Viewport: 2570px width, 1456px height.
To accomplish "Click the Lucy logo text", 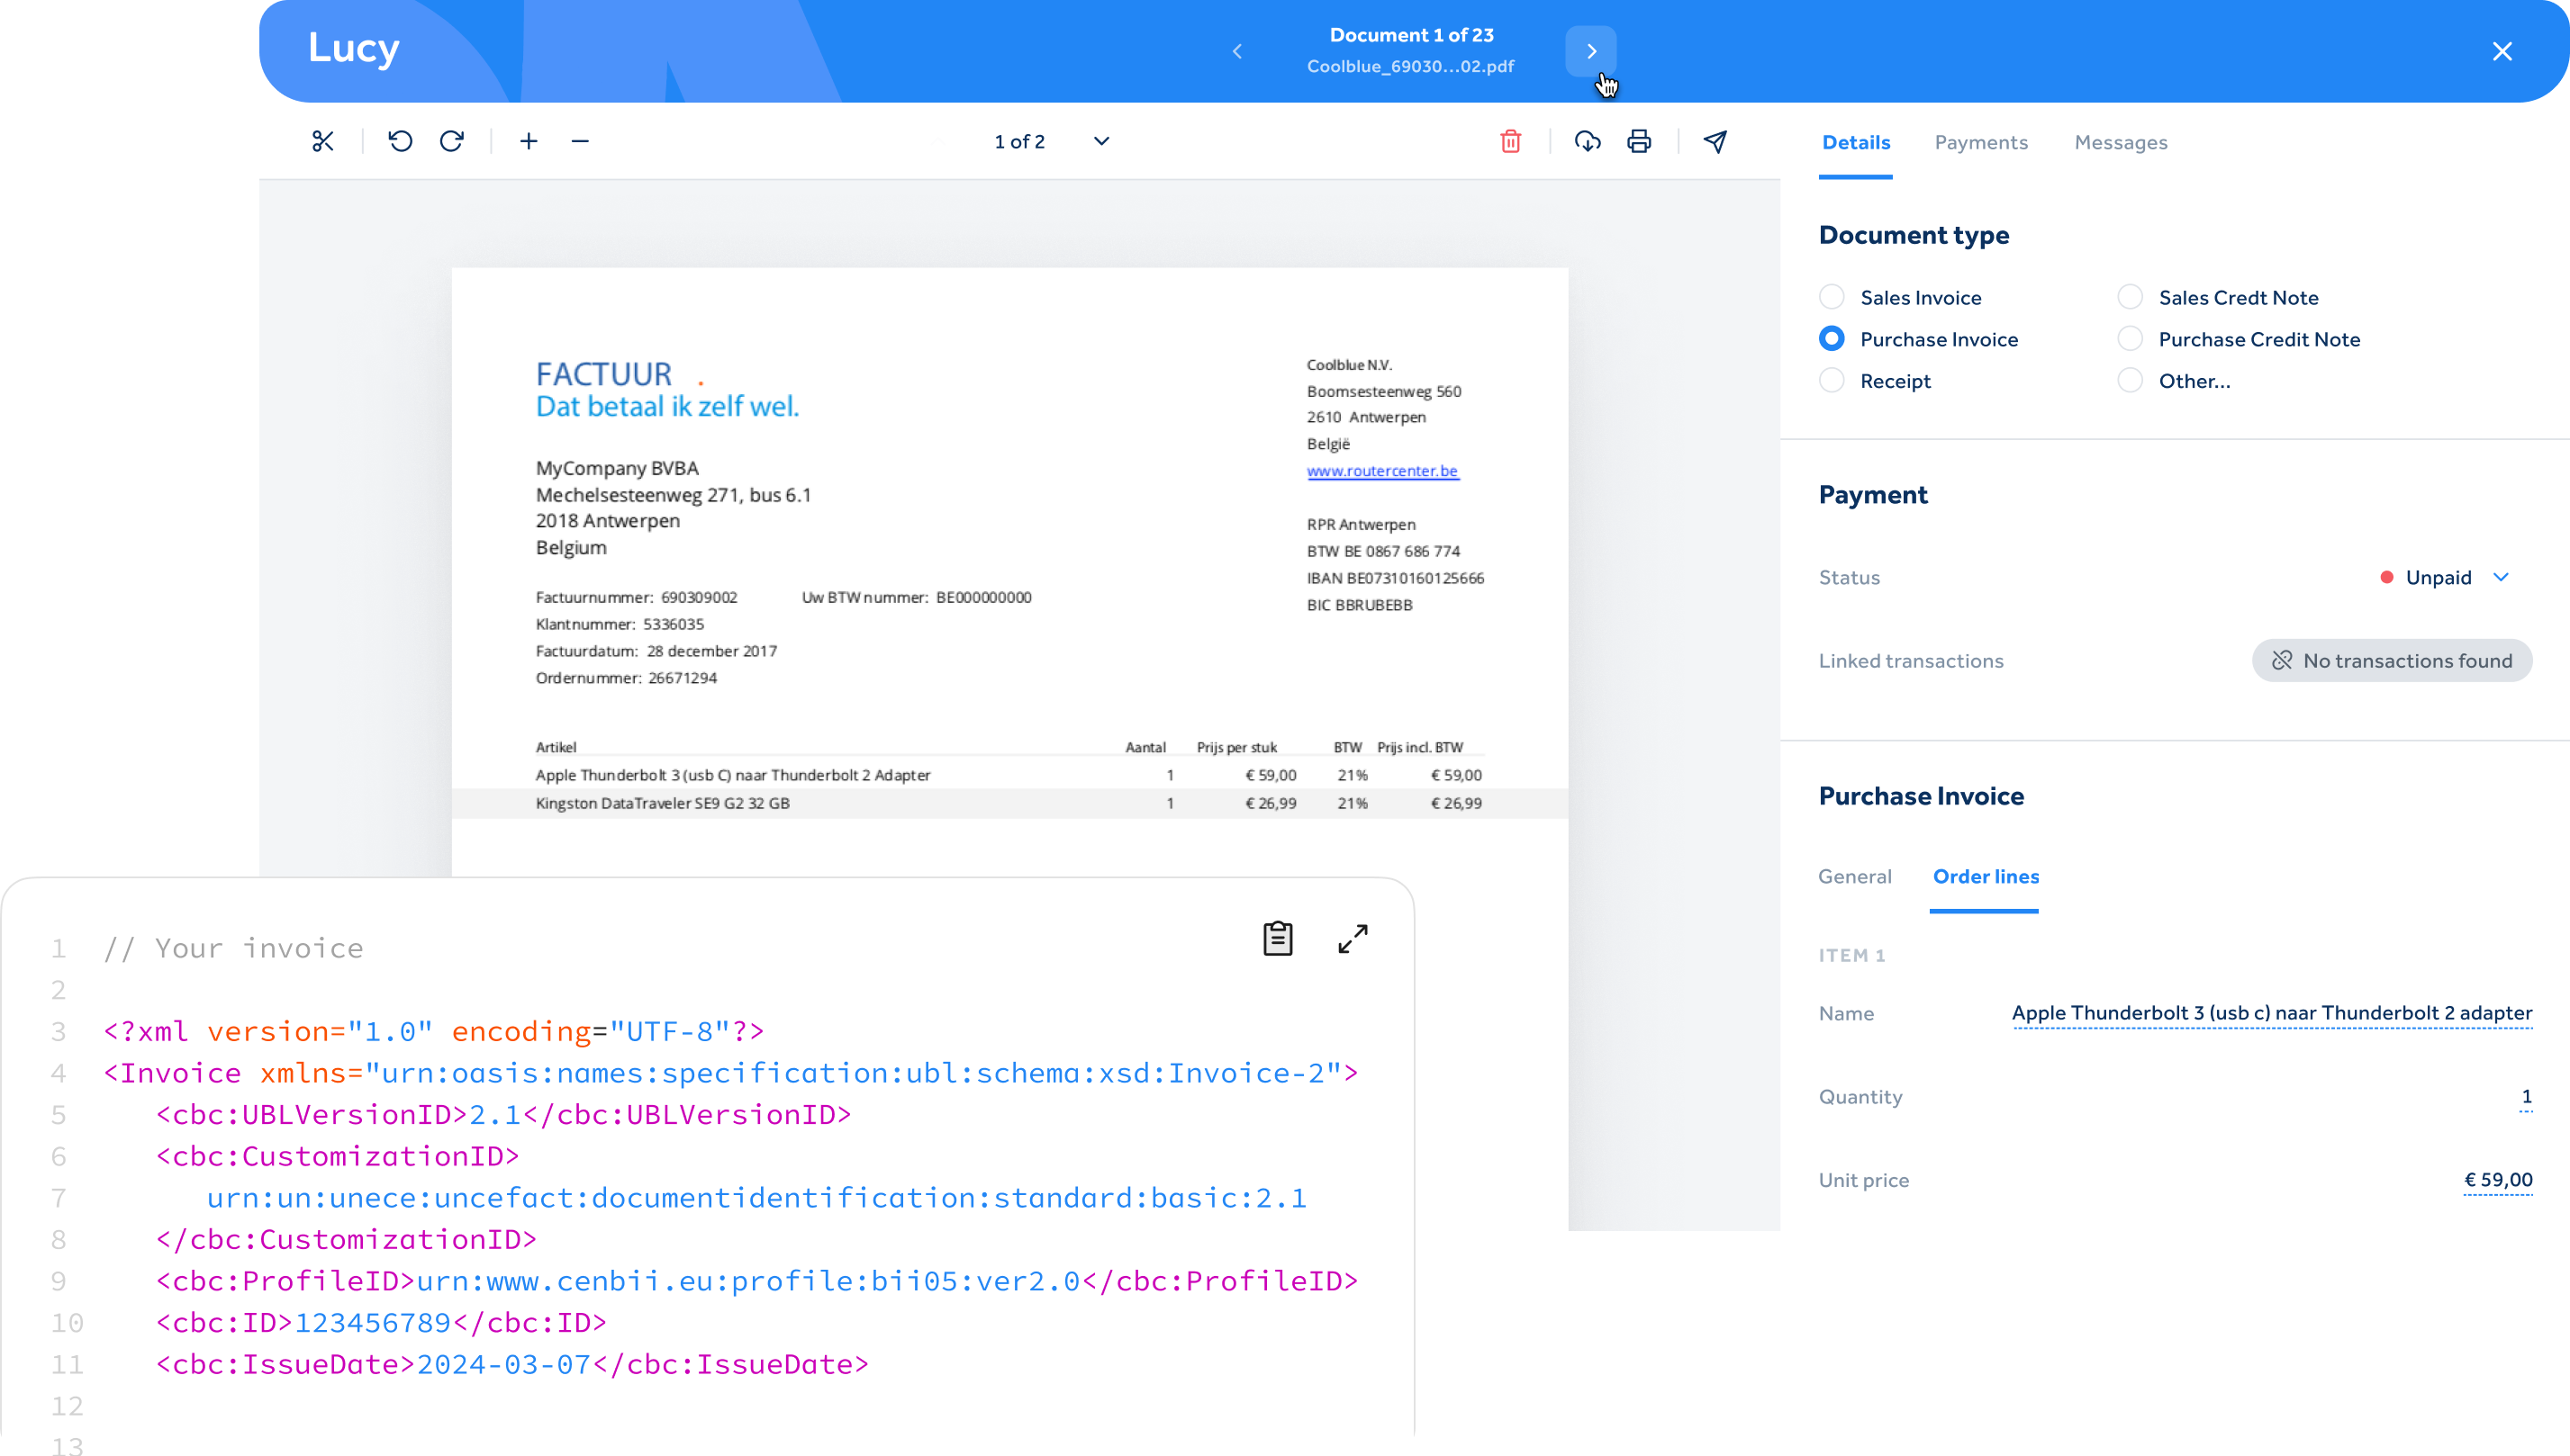I will (353, 48).
